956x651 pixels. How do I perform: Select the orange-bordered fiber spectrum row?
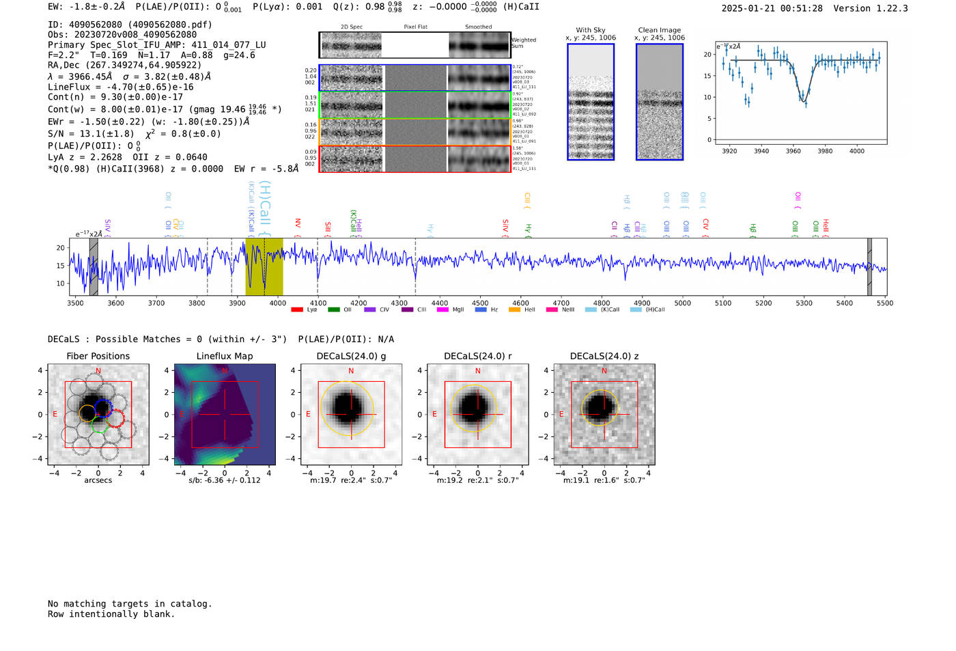point(415,132)
